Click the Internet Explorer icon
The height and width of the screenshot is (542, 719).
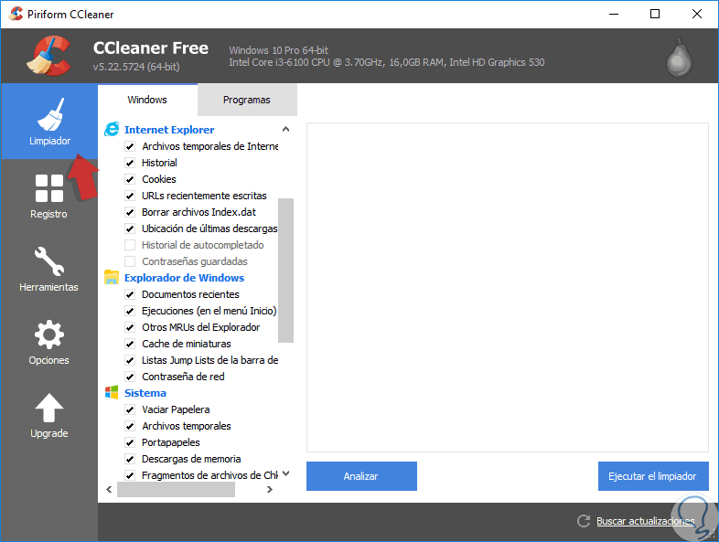click(x=112, y=129)
